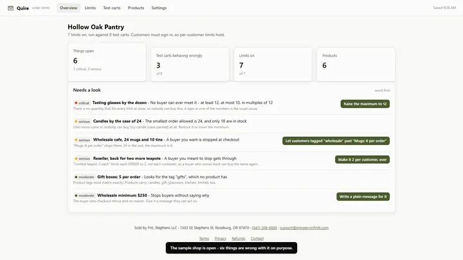Click the red critical severity badge

(82, 103)
